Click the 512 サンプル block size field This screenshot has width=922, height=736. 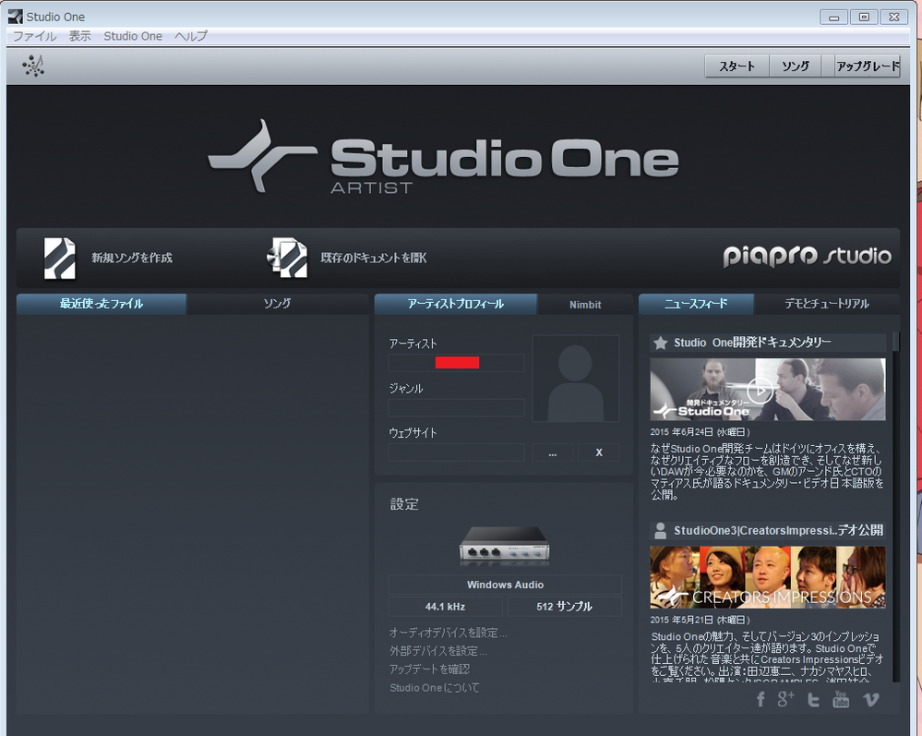tap(565, 607)
